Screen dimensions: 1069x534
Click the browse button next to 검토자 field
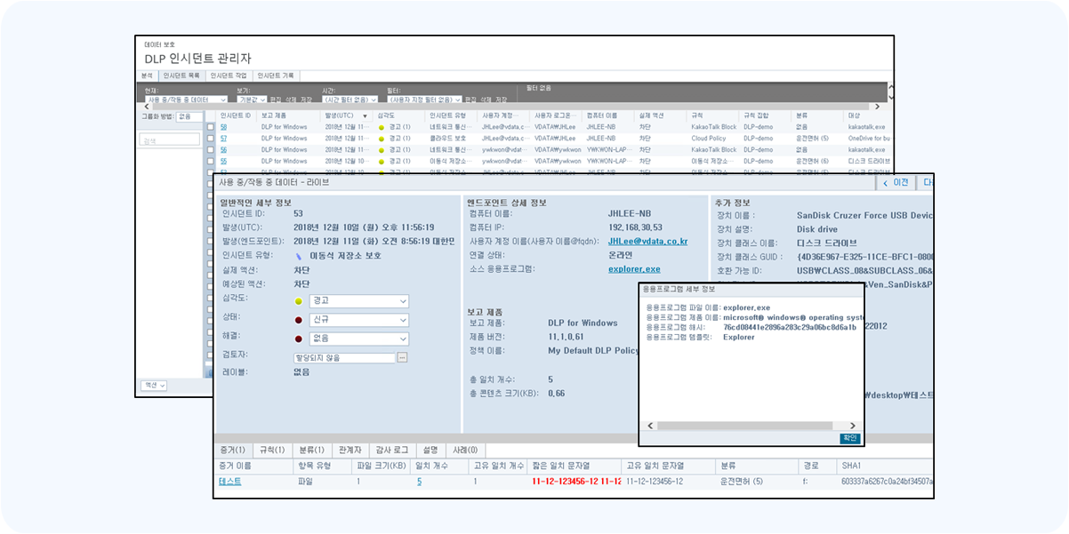coord(402,357)
